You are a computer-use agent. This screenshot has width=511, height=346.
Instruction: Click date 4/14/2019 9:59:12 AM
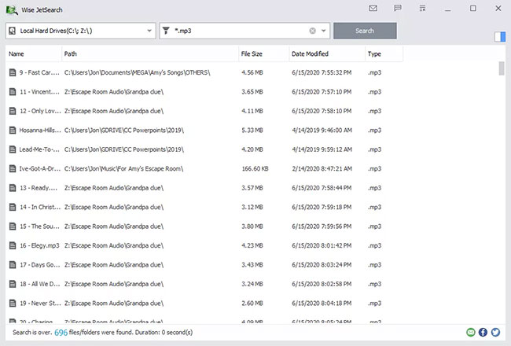322,149
